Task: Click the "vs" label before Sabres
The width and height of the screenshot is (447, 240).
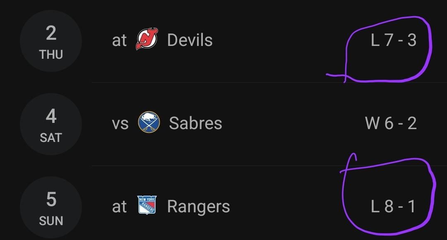Action: pyautogui.click(x=120, y=124)
